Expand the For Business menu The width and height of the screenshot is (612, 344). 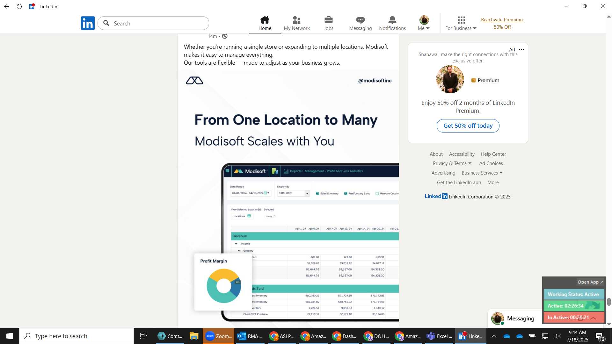[461, 23]
